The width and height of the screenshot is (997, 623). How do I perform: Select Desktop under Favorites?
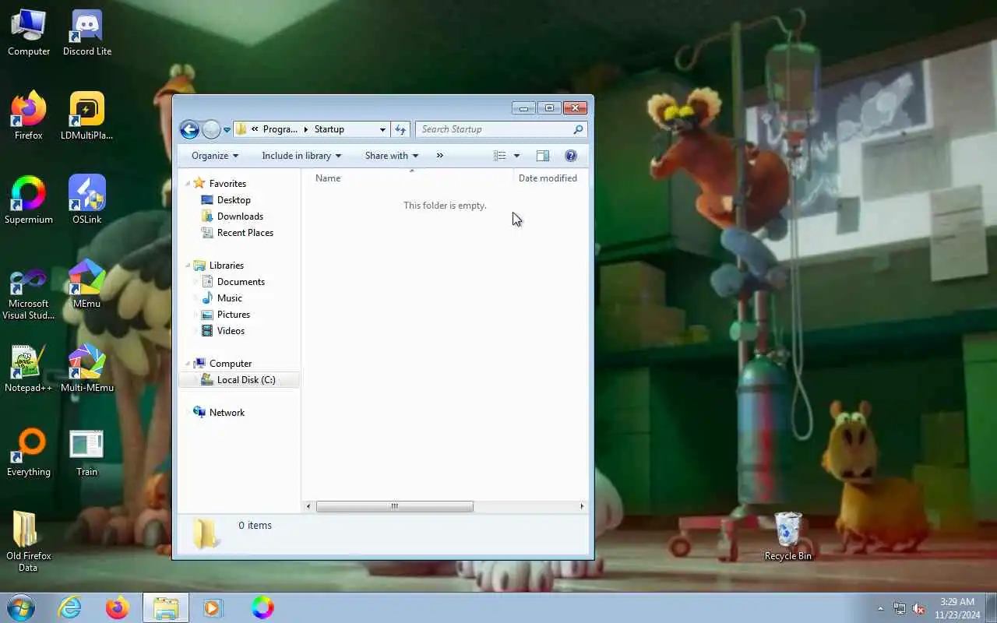click(234, 200)
